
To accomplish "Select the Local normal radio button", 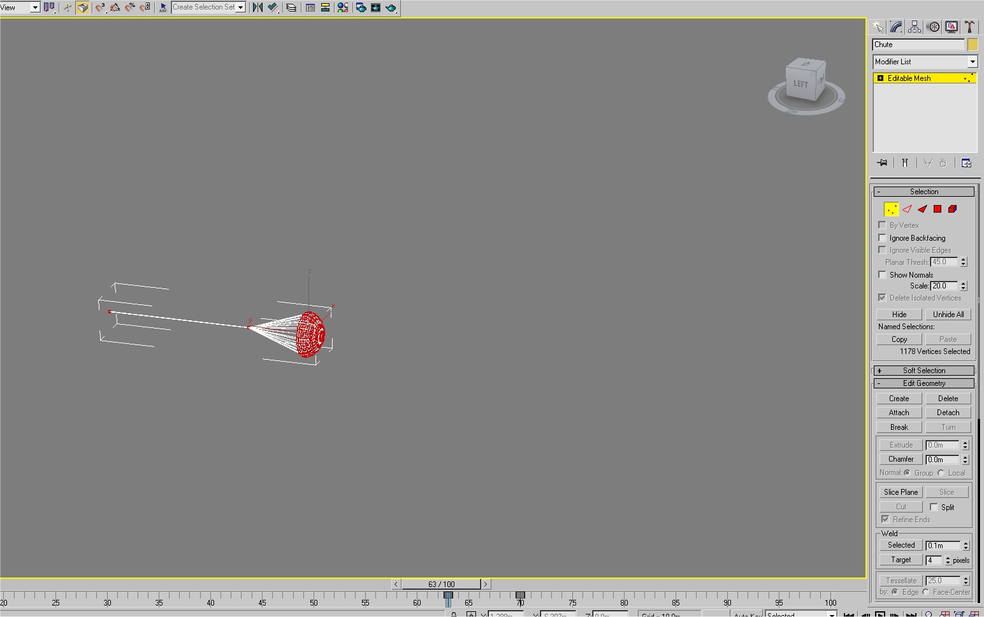I will click(x=941, y=472).
